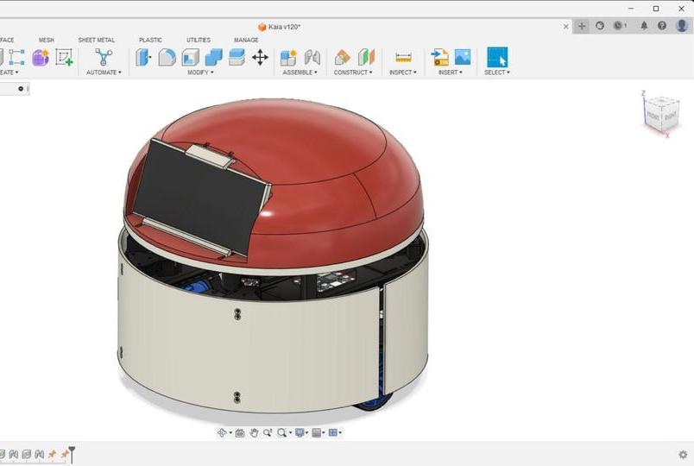The width and height of the screenshot is (694, 466).
Task: Click the Orbit navigation icon
Action: pyautogui.click(x=222, y=433)
